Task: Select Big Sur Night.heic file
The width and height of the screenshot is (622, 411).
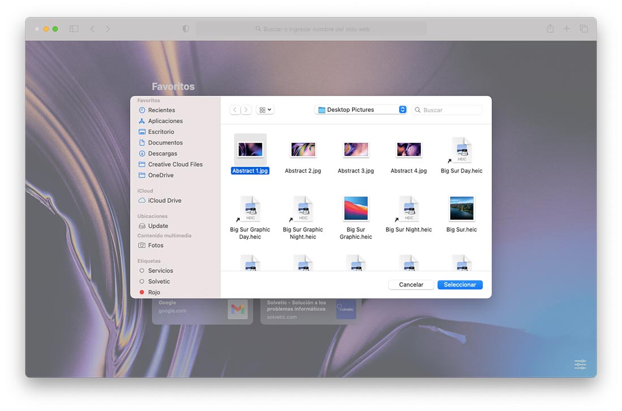Action: pos(409,214)
